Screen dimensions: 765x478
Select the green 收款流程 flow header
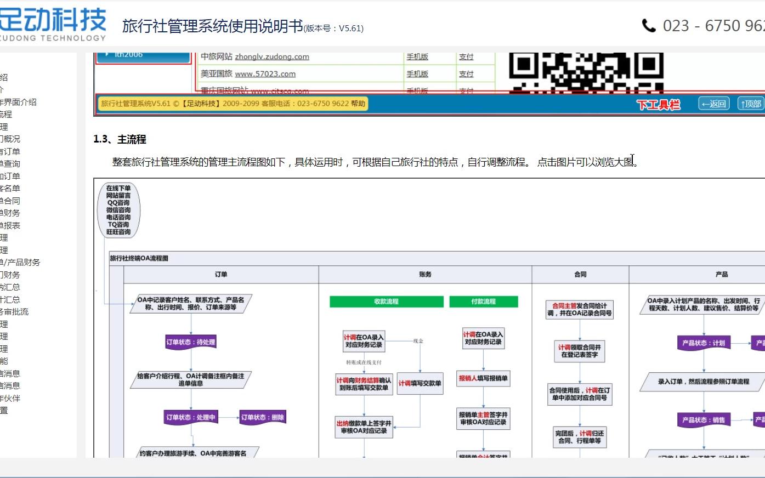[386, 301]
